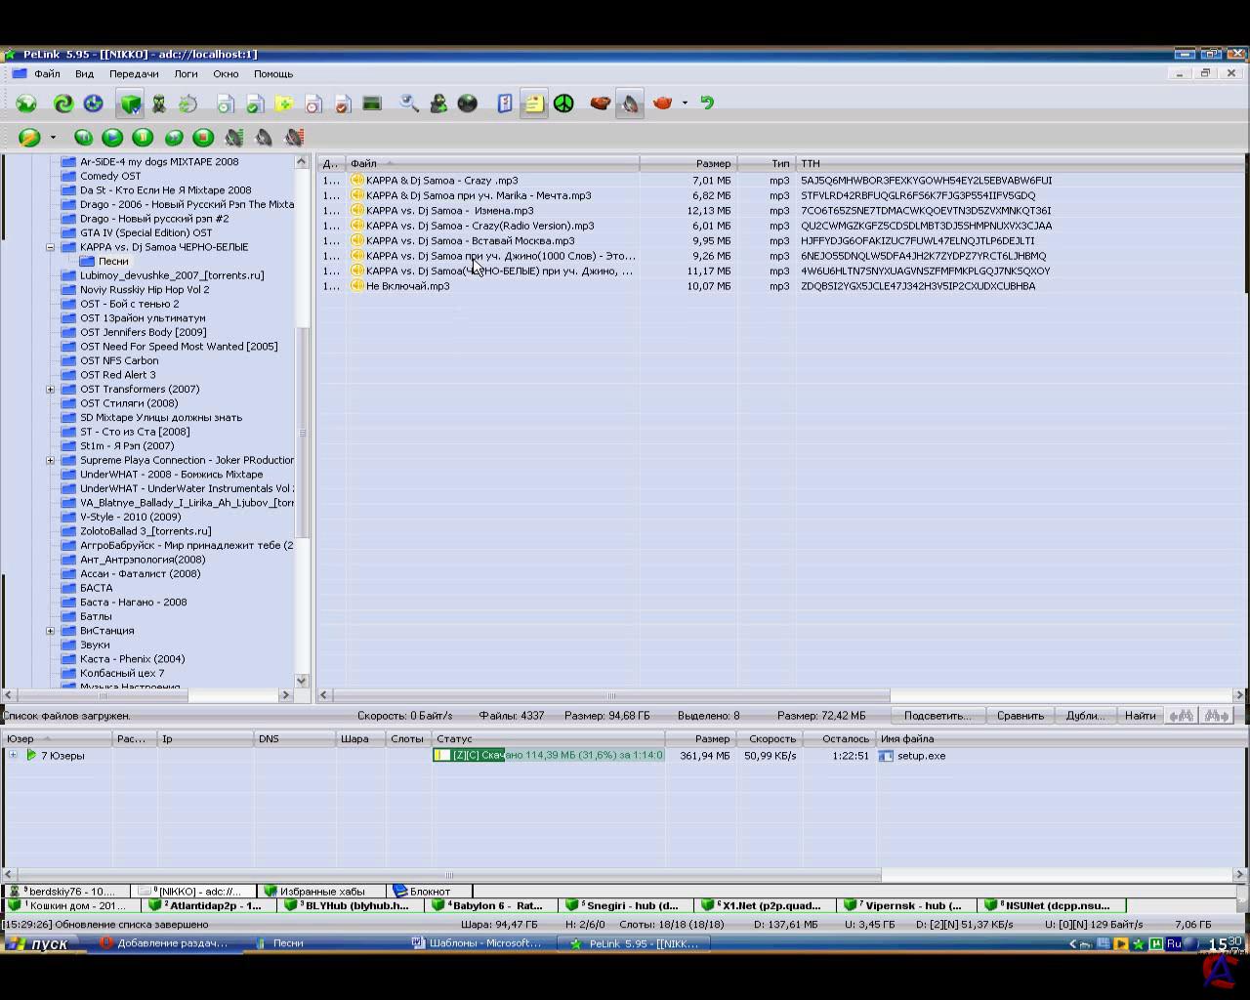Click the Найти button
Image resolution: width=1250 pixels, height=1000 pixels.
[1140, 716]
